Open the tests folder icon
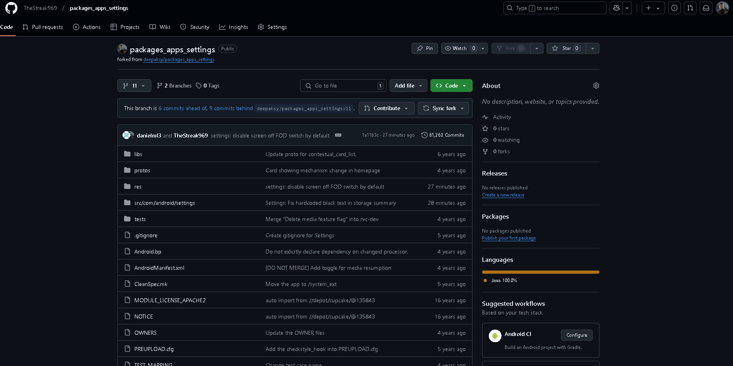This screenshot has height=366, width=733. [127, 219]
